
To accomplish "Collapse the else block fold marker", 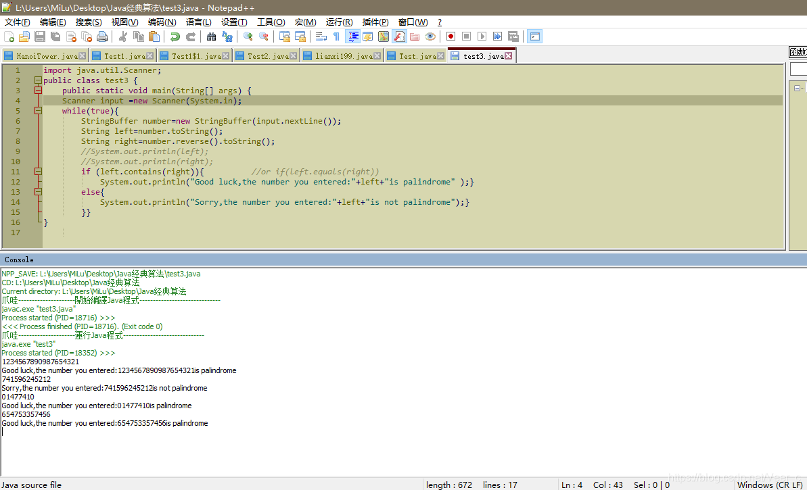I will click(x=38, y=192).
